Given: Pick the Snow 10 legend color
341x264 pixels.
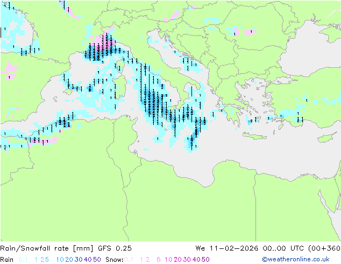Looking at the screenshot, I should [168, 260].
